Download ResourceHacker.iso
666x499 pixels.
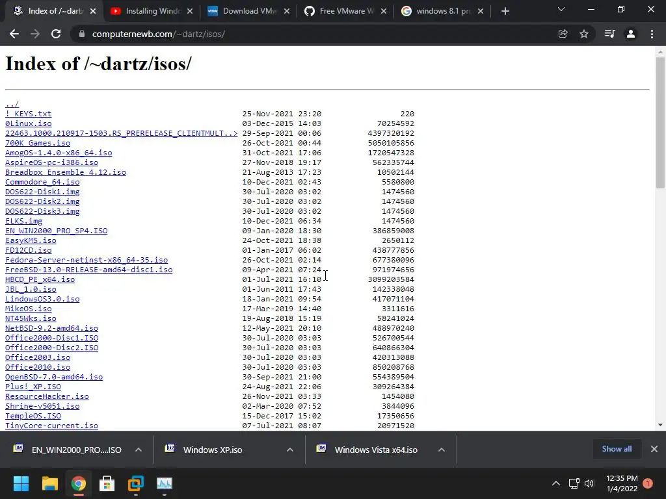coord(47,397)
